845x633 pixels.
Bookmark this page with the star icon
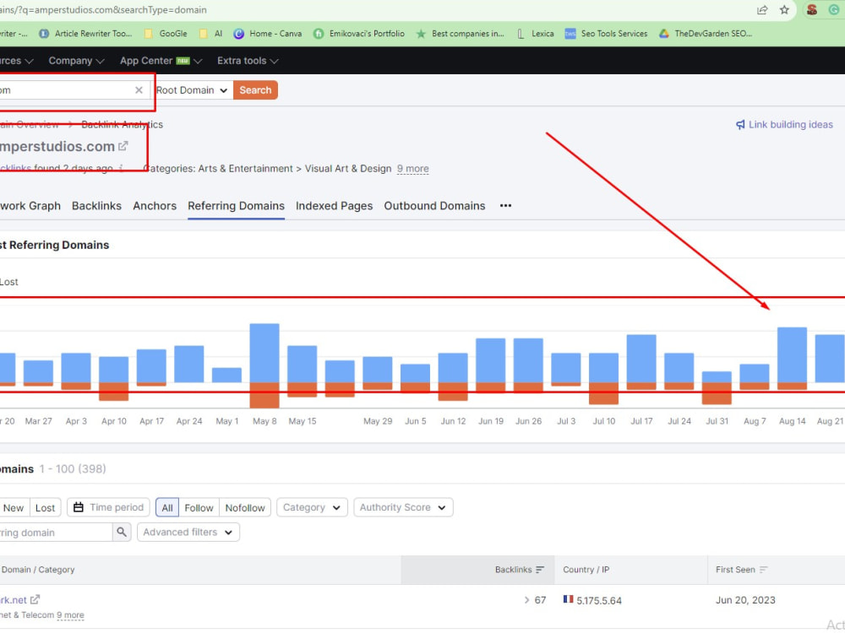pyautogui.click(x=785, y=9)
